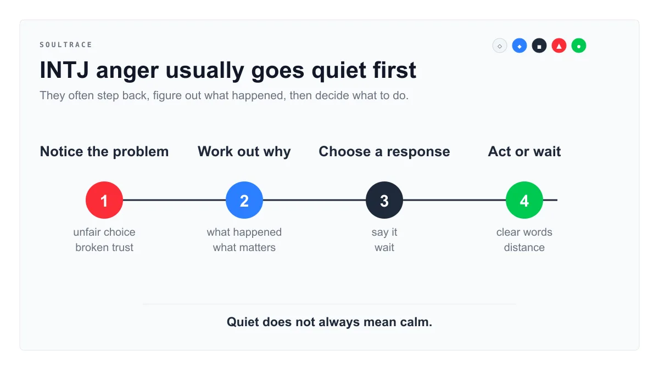The image size is (659, 370).
Task: Click the 'Choose a response' heading
Action: (384, 152)
